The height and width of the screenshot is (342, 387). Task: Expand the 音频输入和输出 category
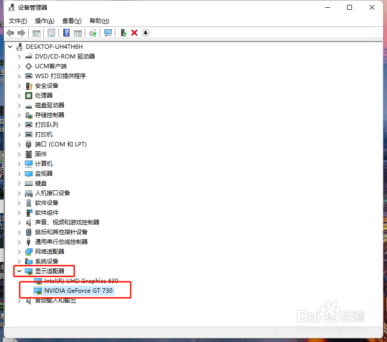19,301
